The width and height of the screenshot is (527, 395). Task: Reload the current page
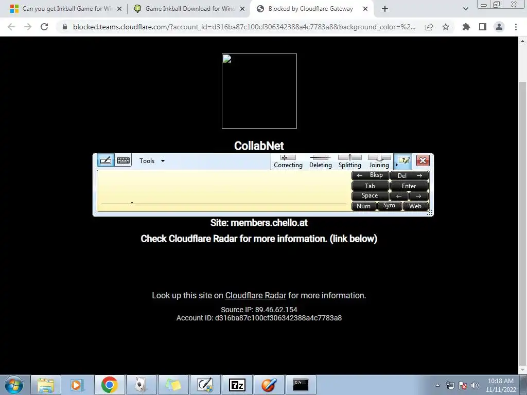tap(44, 27)
